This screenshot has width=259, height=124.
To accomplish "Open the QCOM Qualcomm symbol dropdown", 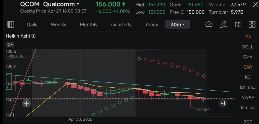I will click(x=50, y=4).
